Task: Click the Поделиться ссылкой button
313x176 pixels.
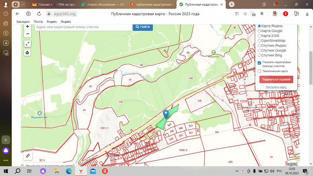Action: tap(276, 79)
